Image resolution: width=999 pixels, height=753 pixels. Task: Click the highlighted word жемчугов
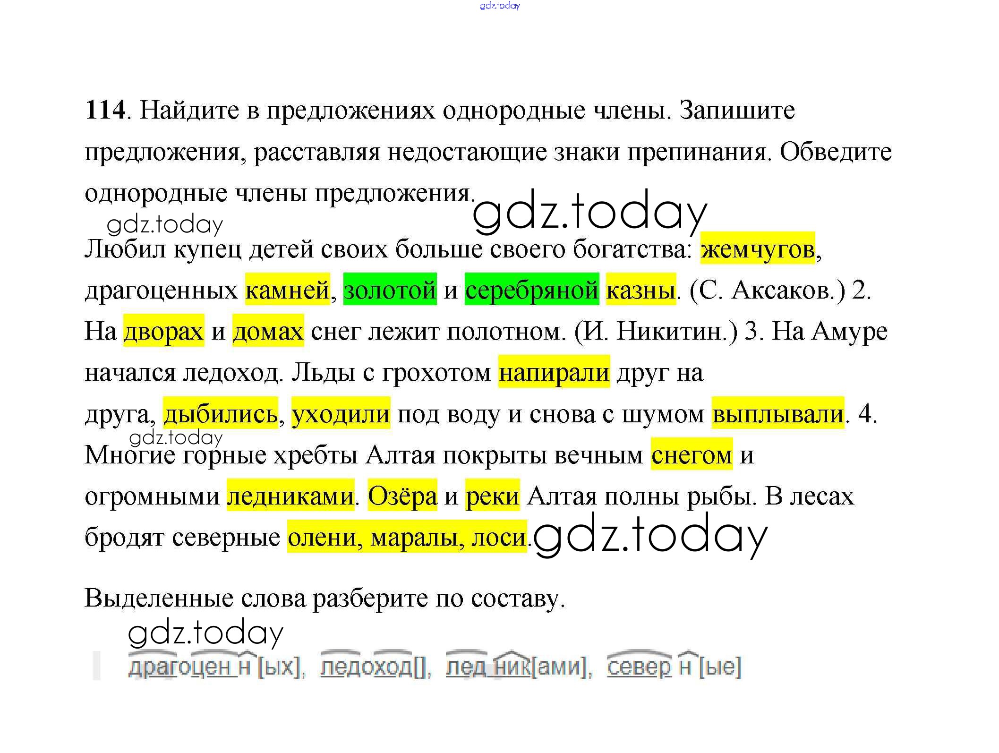pos(757,248)
